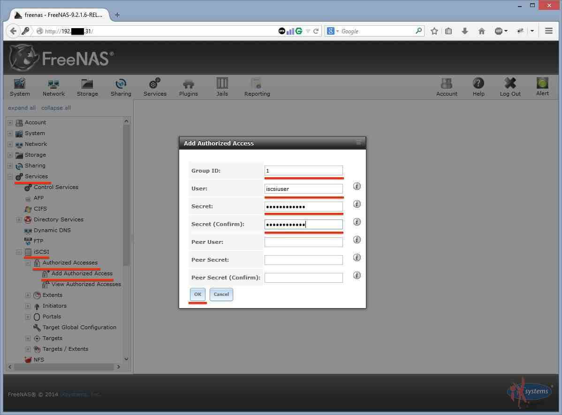The image size is (562, 415).
Task: Select the freenas browser tab
Action: click(x=60, y=15)
